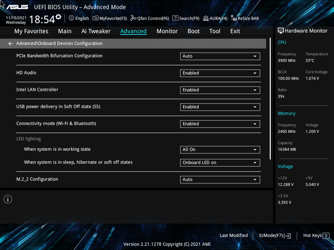The image size is (334, 250).
Task: Click the EzMode exit arrow icon
Action: [x=287, y=236]
